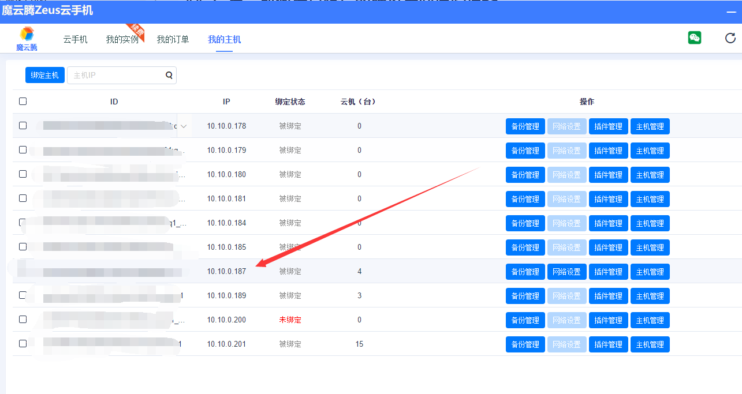
Task: Click the search magnifier in host IP field
Action: [x=169, y=75]
